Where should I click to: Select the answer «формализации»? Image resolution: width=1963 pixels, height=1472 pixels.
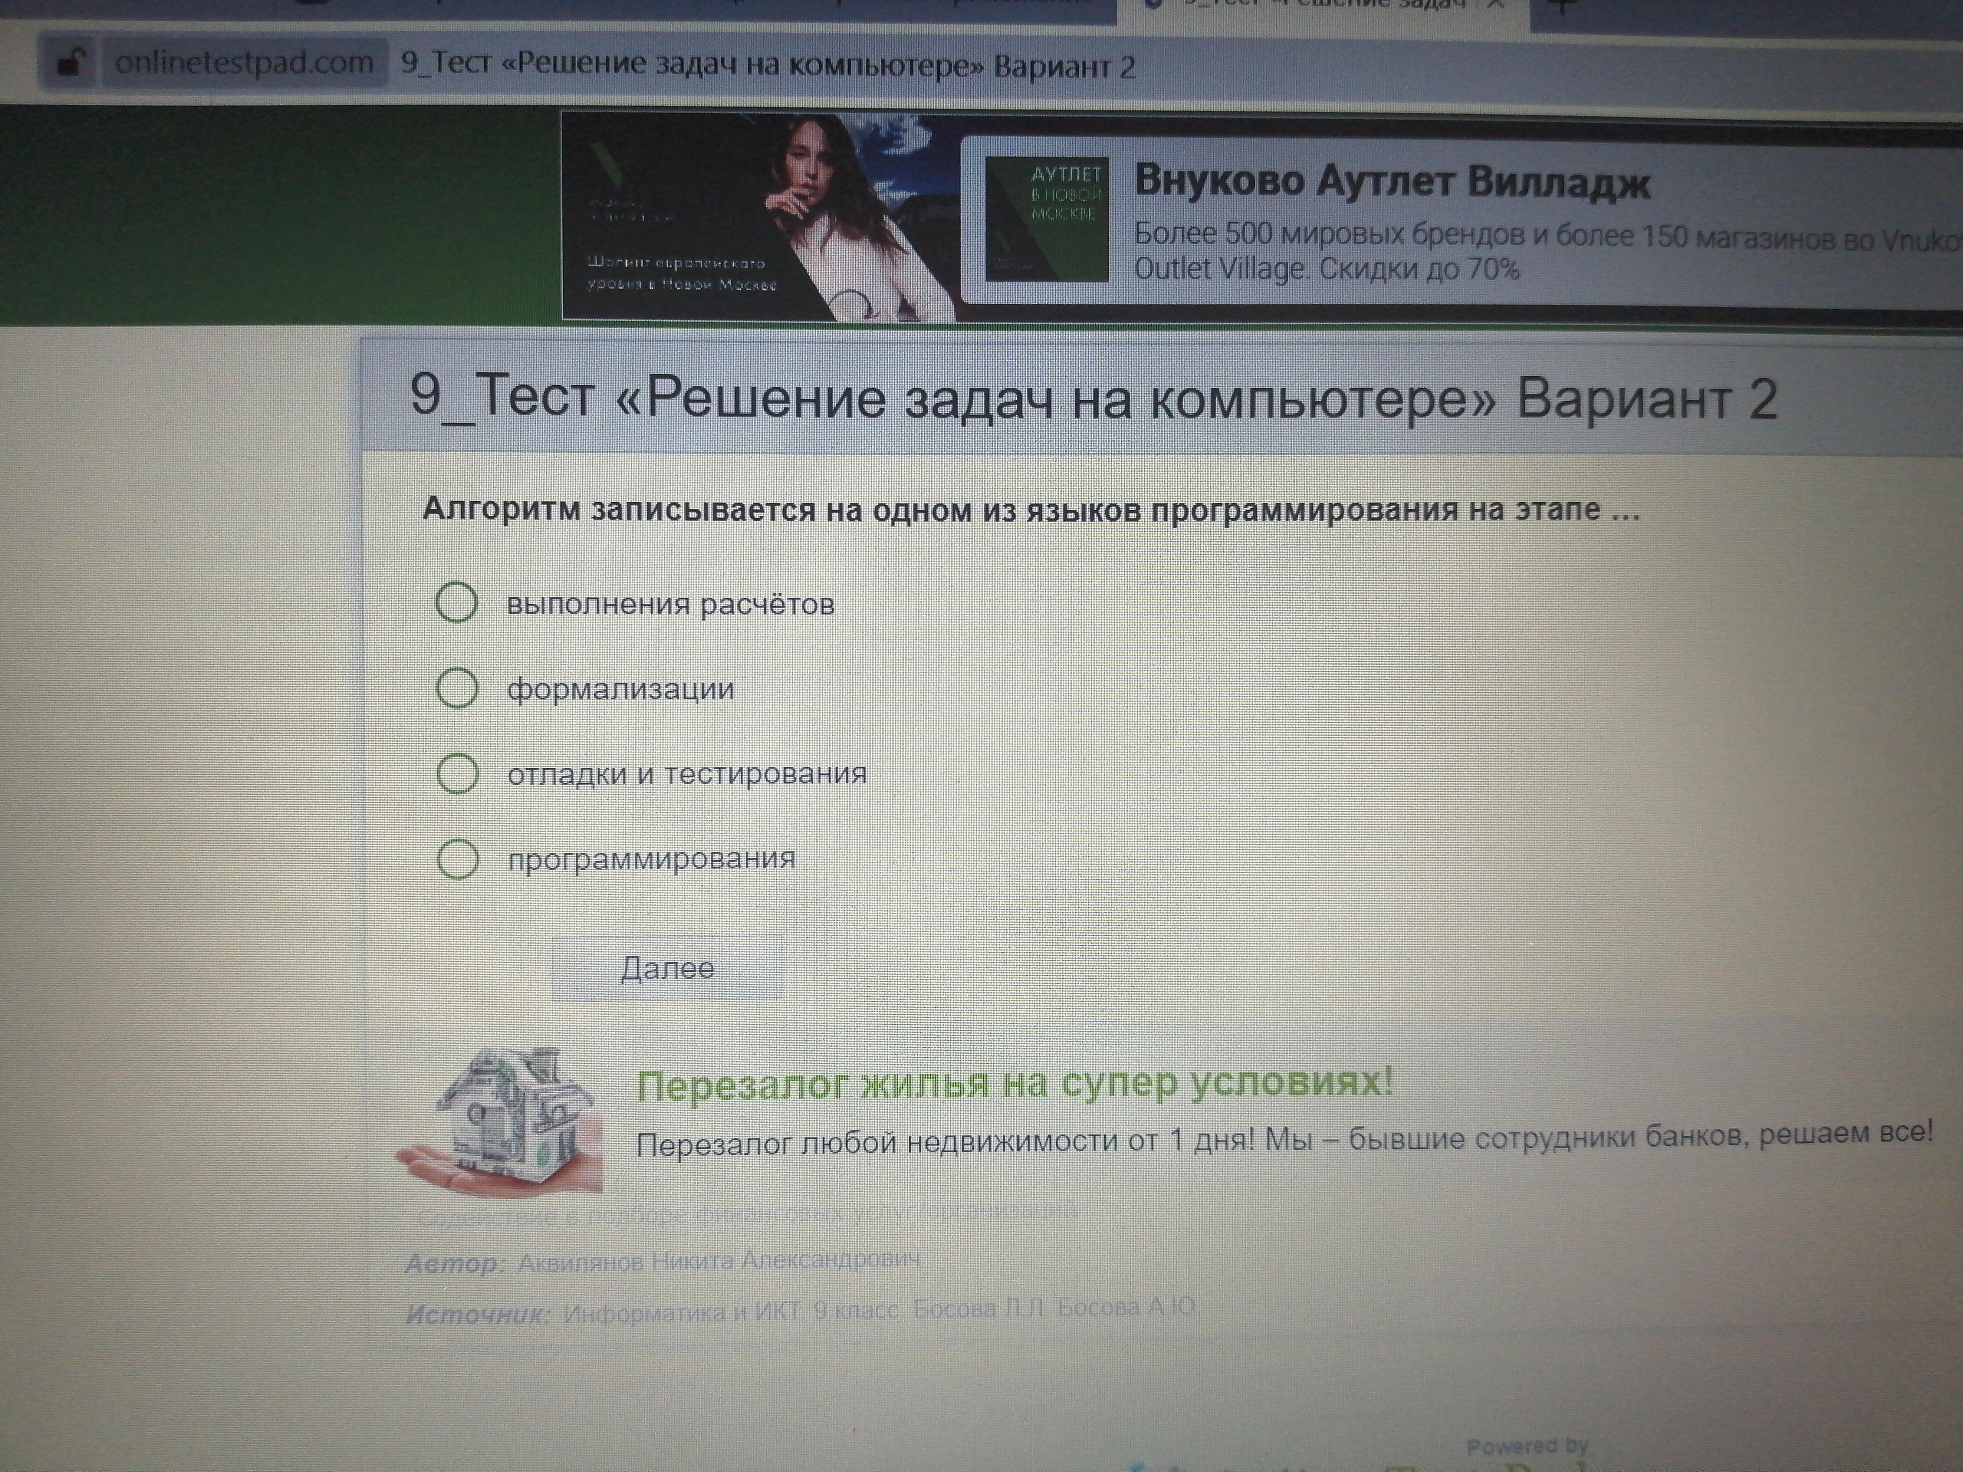click(458, 688)
